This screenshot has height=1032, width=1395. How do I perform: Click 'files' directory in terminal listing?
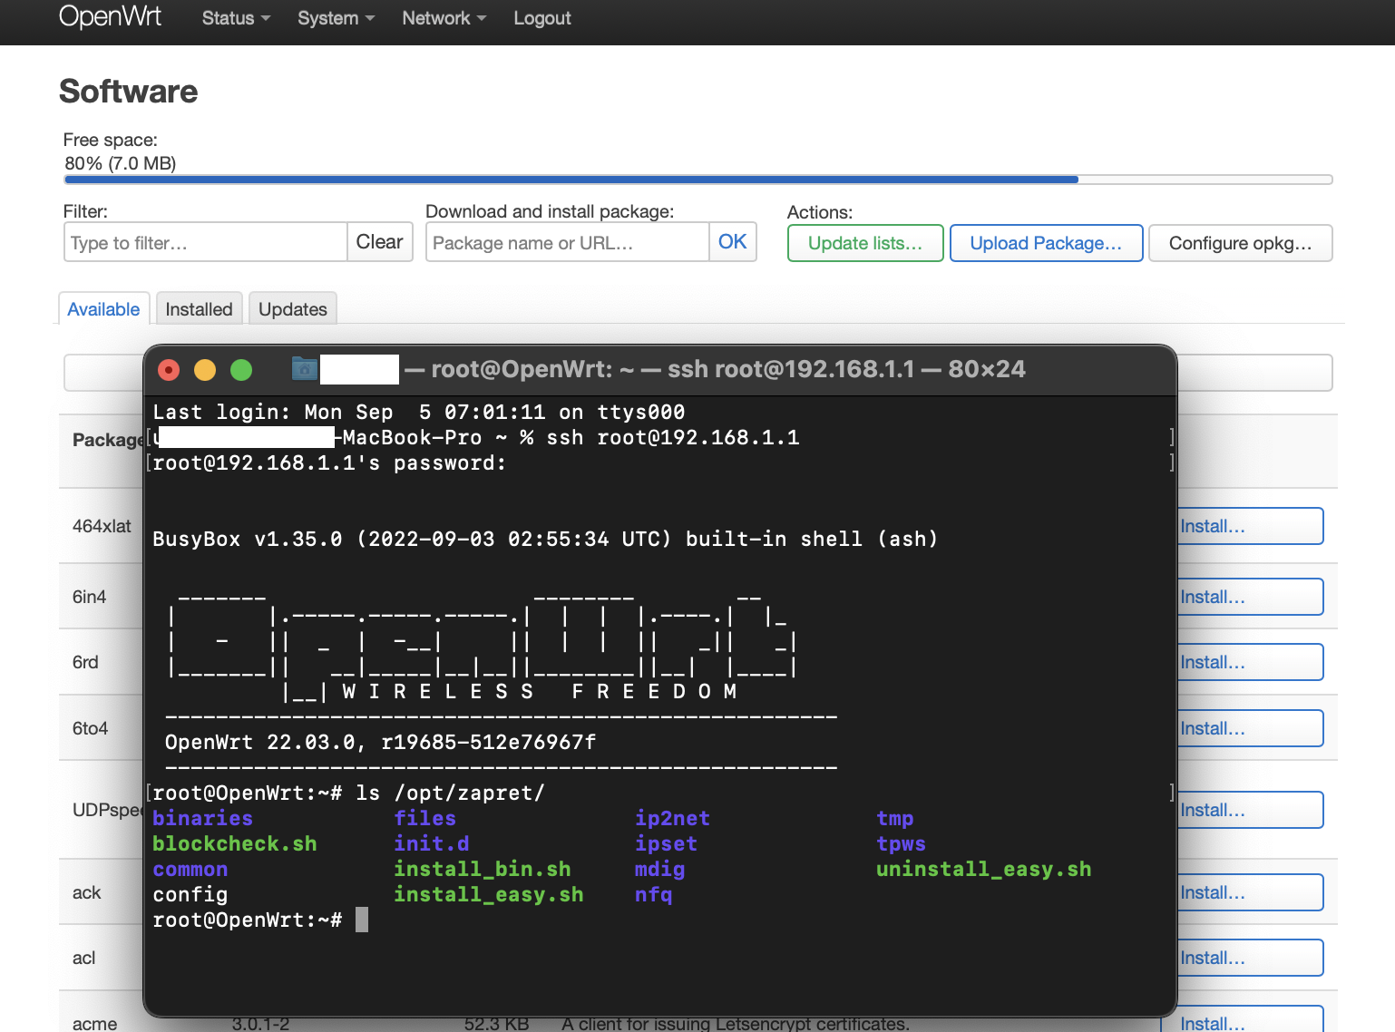pos(425,818)
